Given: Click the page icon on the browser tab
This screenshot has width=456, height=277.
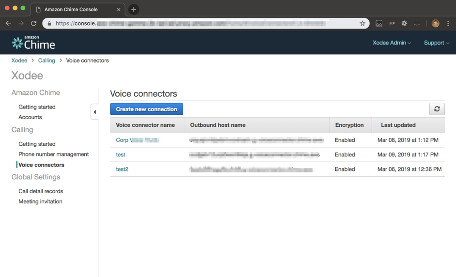Looking at the screenshot, I should pyautogui.click(x=38, y=10).
